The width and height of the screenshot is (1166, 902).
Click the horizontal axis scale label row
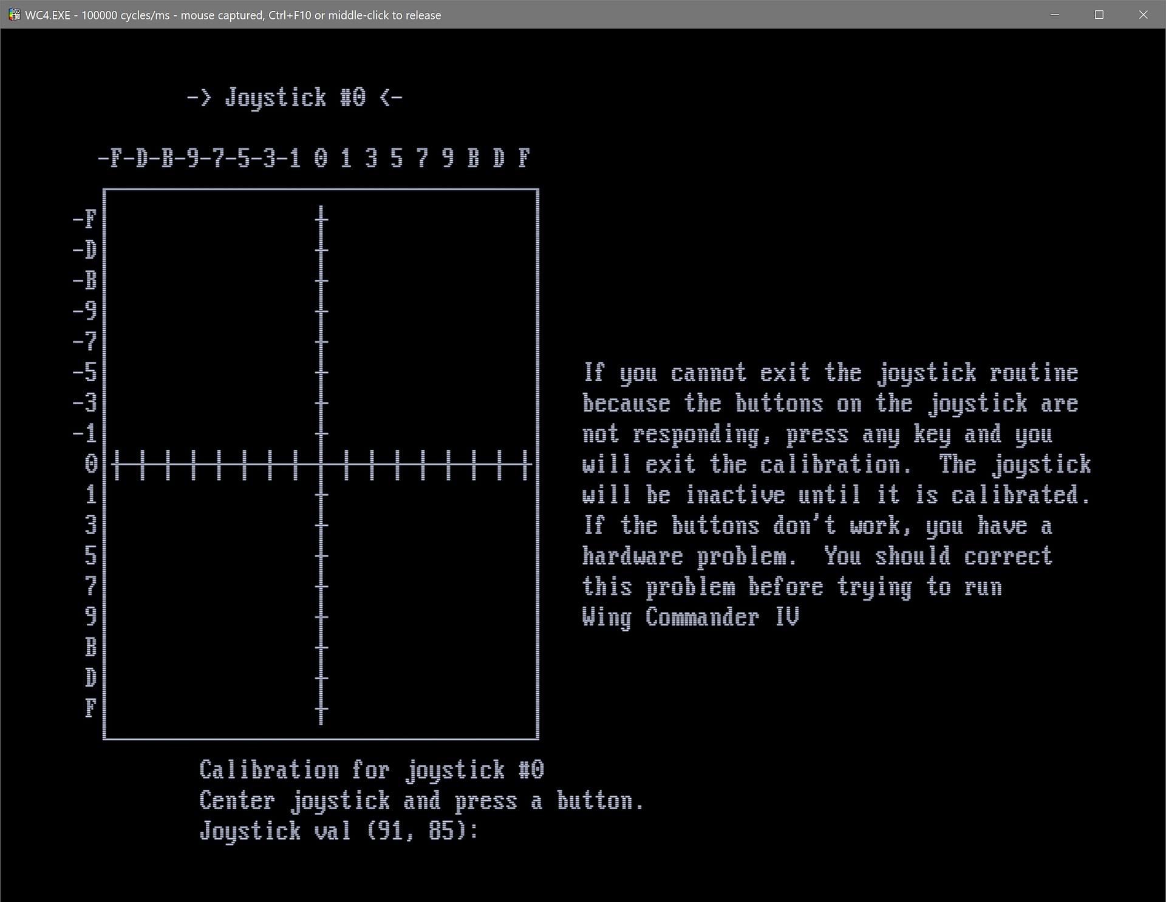(x=315, y=158)
